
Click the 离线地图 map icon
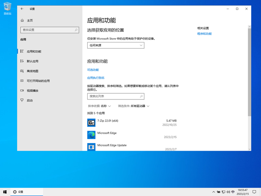coord(22,71)
